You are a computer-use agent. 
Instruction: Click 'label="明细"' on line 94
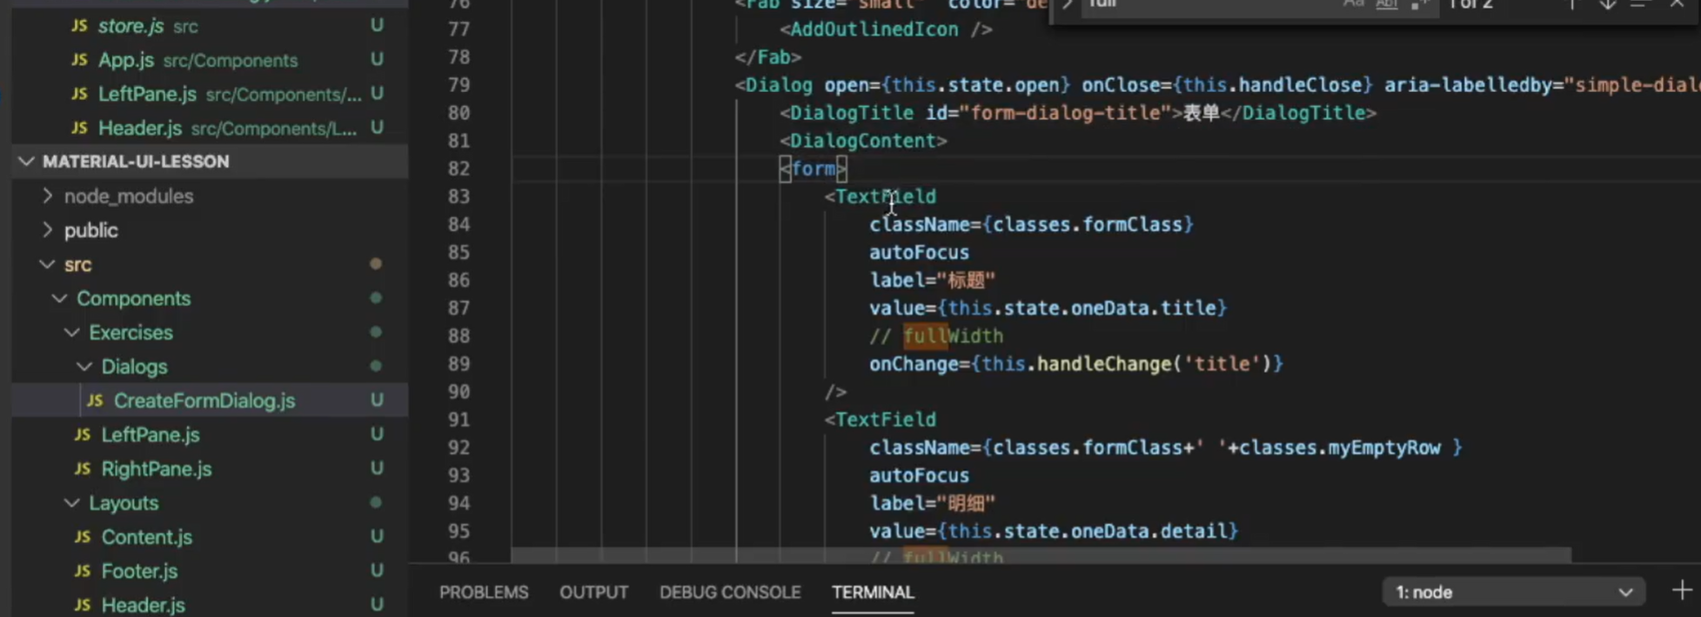tap(932, 504)
